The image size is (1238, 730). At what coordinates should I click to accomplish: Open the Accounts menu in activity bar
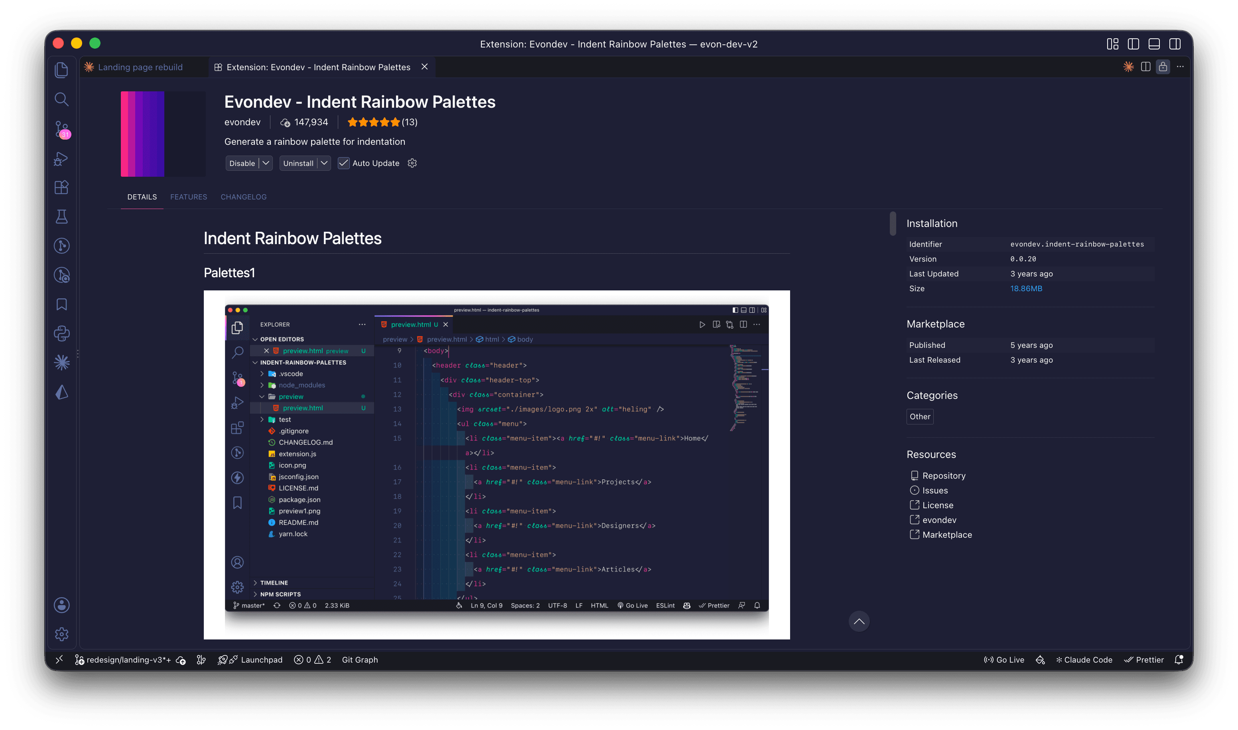pos(61,605)
